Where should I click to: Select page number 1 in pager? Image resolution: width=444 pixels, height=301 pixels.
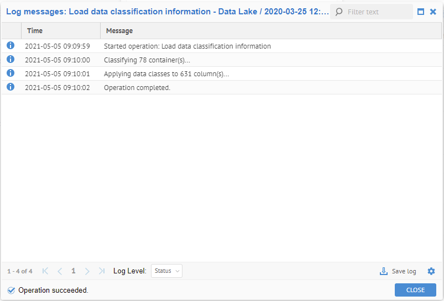(74, 271)
